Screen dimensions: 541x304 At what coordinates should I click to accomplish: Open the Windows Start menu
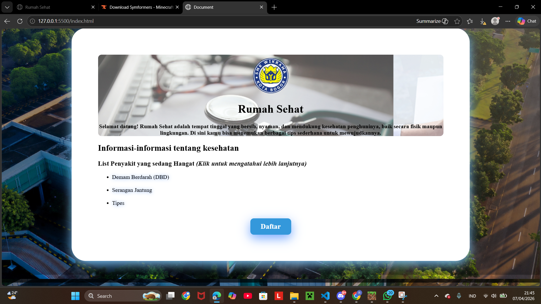pos(75,296)
